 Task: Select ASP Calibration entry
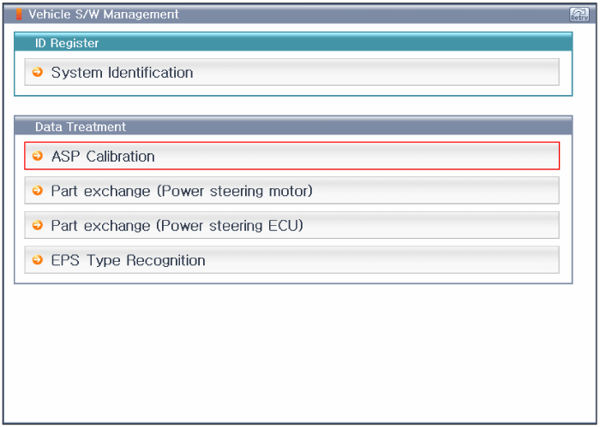[292, 156]
